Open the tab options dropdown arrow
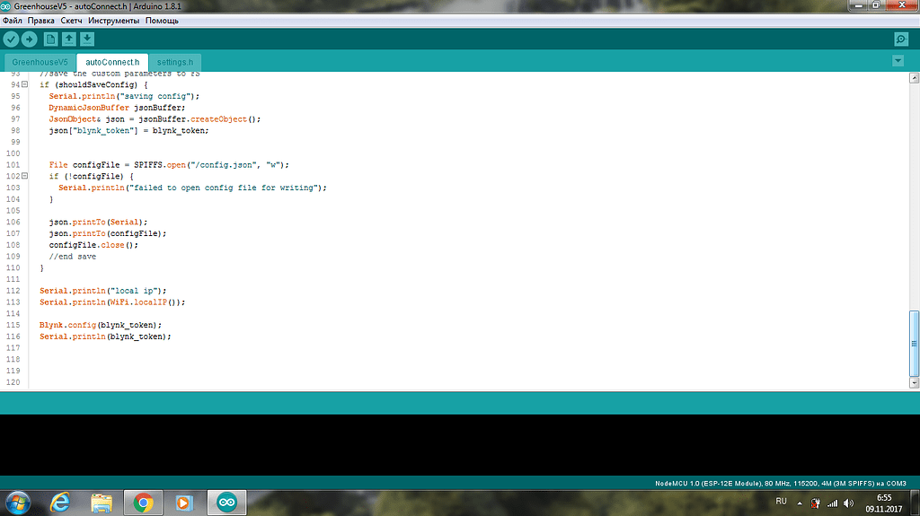This screenshot has width=920, height=516. pyautogui.click(x=898, y=60)
